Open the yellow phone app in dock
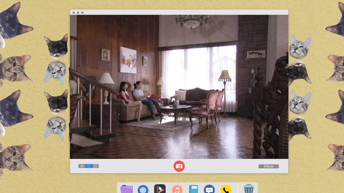Viewport: 344px width, 193px height. click(x=226, y=189)
